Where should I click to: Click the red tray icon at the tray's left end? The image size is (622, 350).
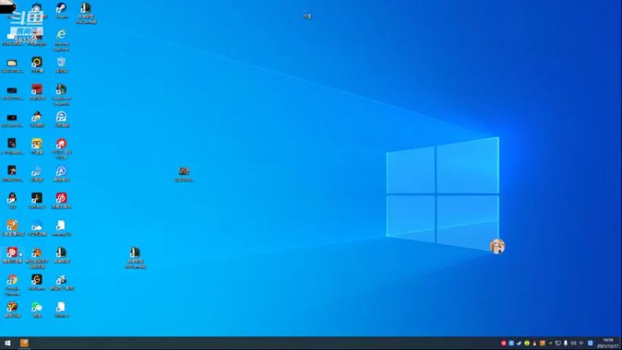click(503, 343)
